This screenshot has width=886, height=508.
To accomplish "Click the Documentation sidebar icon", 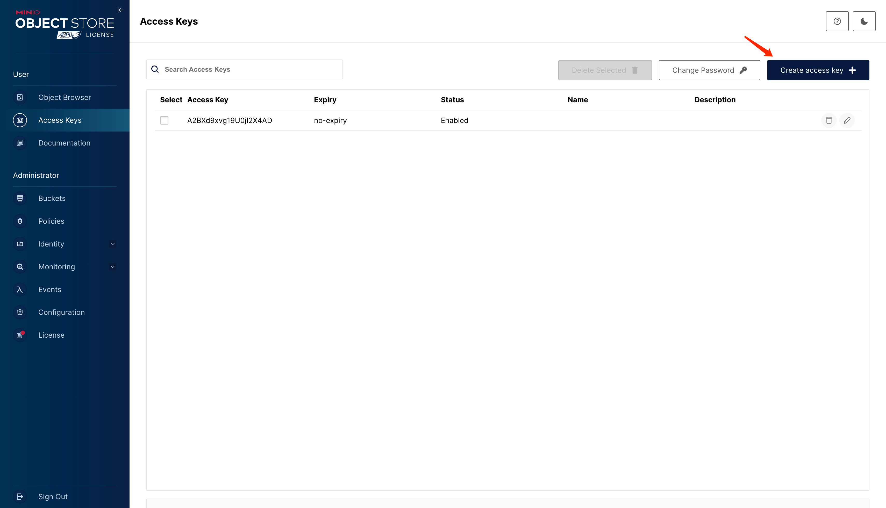I will tap(20, 143).
